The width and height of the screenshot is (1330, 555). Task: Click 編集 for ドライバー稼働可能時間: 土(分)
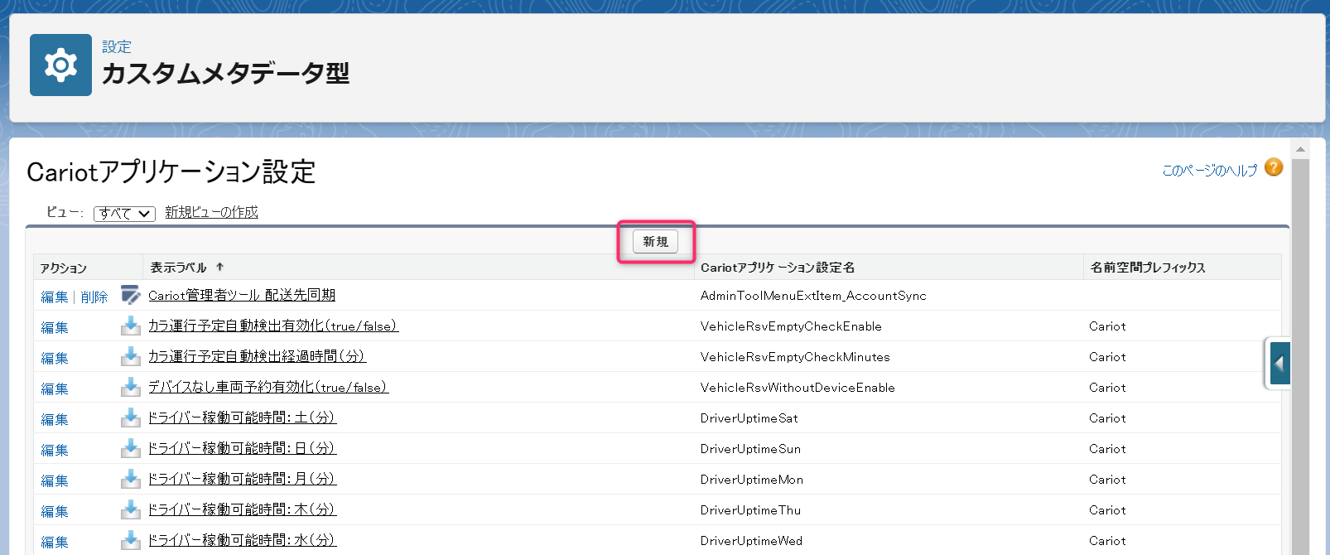55,419
